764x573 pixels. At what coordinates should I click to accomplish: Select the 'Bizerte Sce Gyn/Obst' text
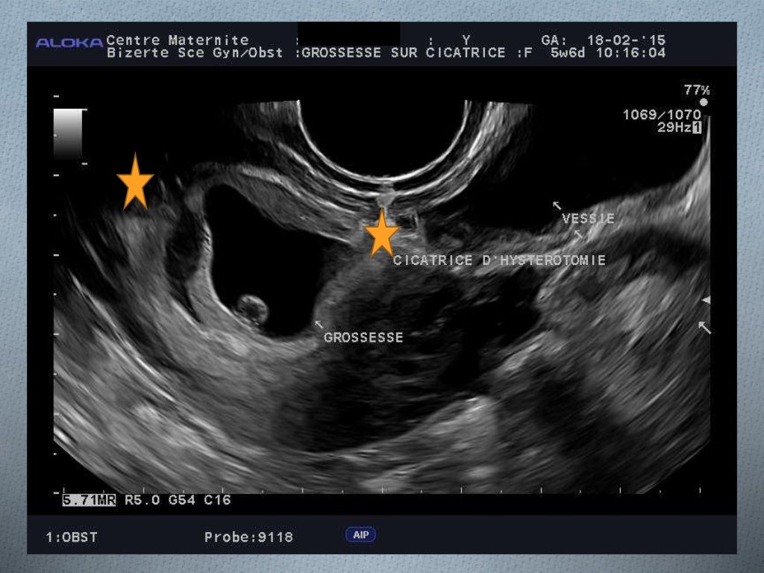[195, 53]
